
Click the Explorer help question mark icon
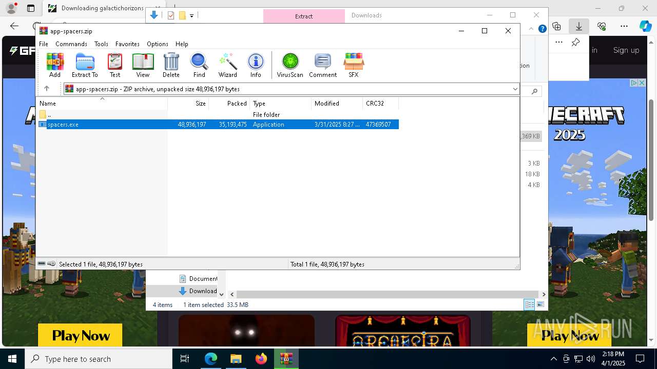[x=542, y=29]
